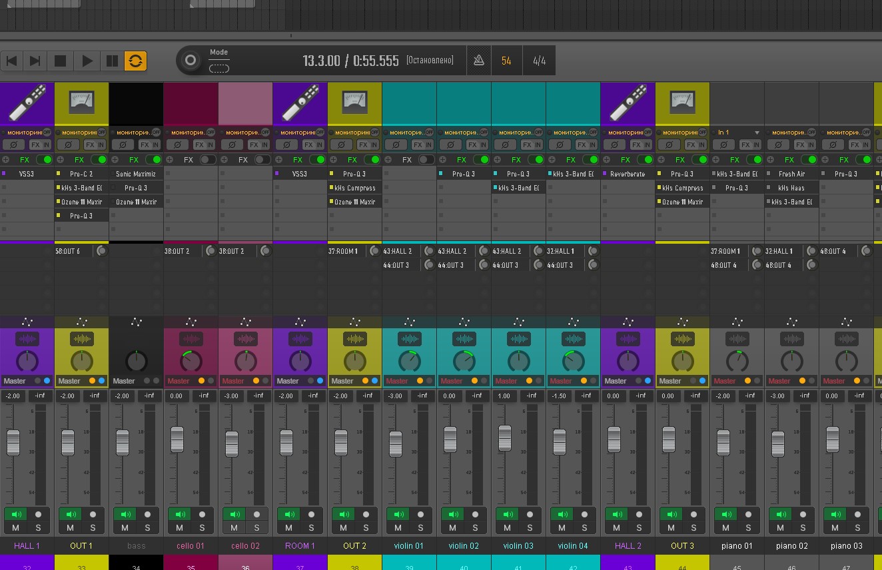Click the 4/4 time signature field
Image resolution: width=882 pixels, height=570 pixels.
[539, 61]
